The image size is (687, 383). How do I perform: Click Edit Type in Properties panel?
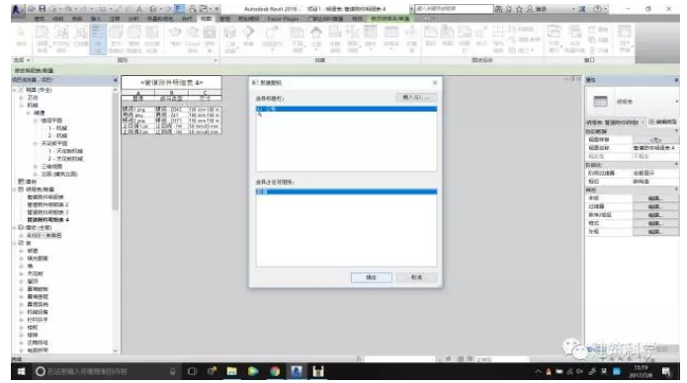(x=662, y=121)
